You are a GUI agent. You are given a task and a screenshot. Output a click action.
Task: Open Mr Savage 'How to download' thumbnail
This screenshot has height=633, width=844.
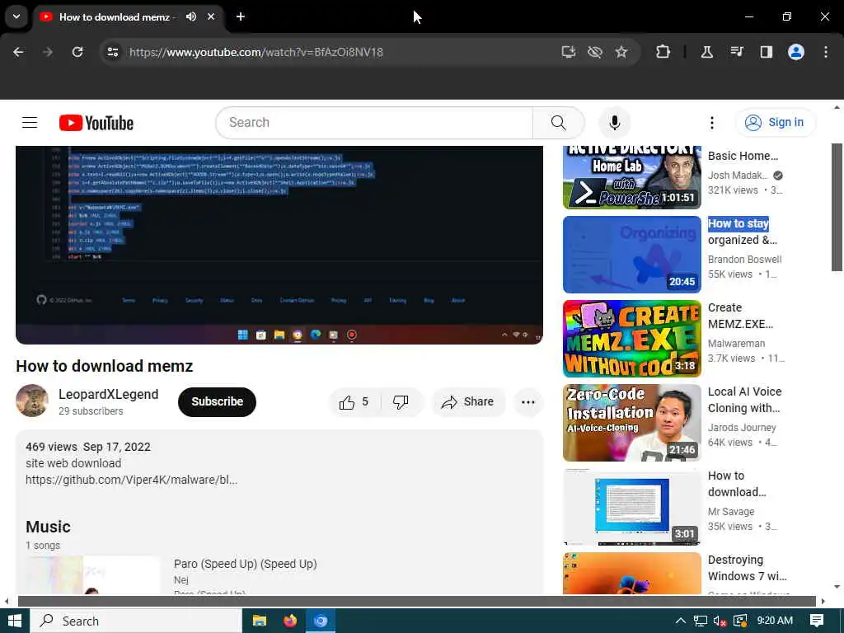click(632, 507)
